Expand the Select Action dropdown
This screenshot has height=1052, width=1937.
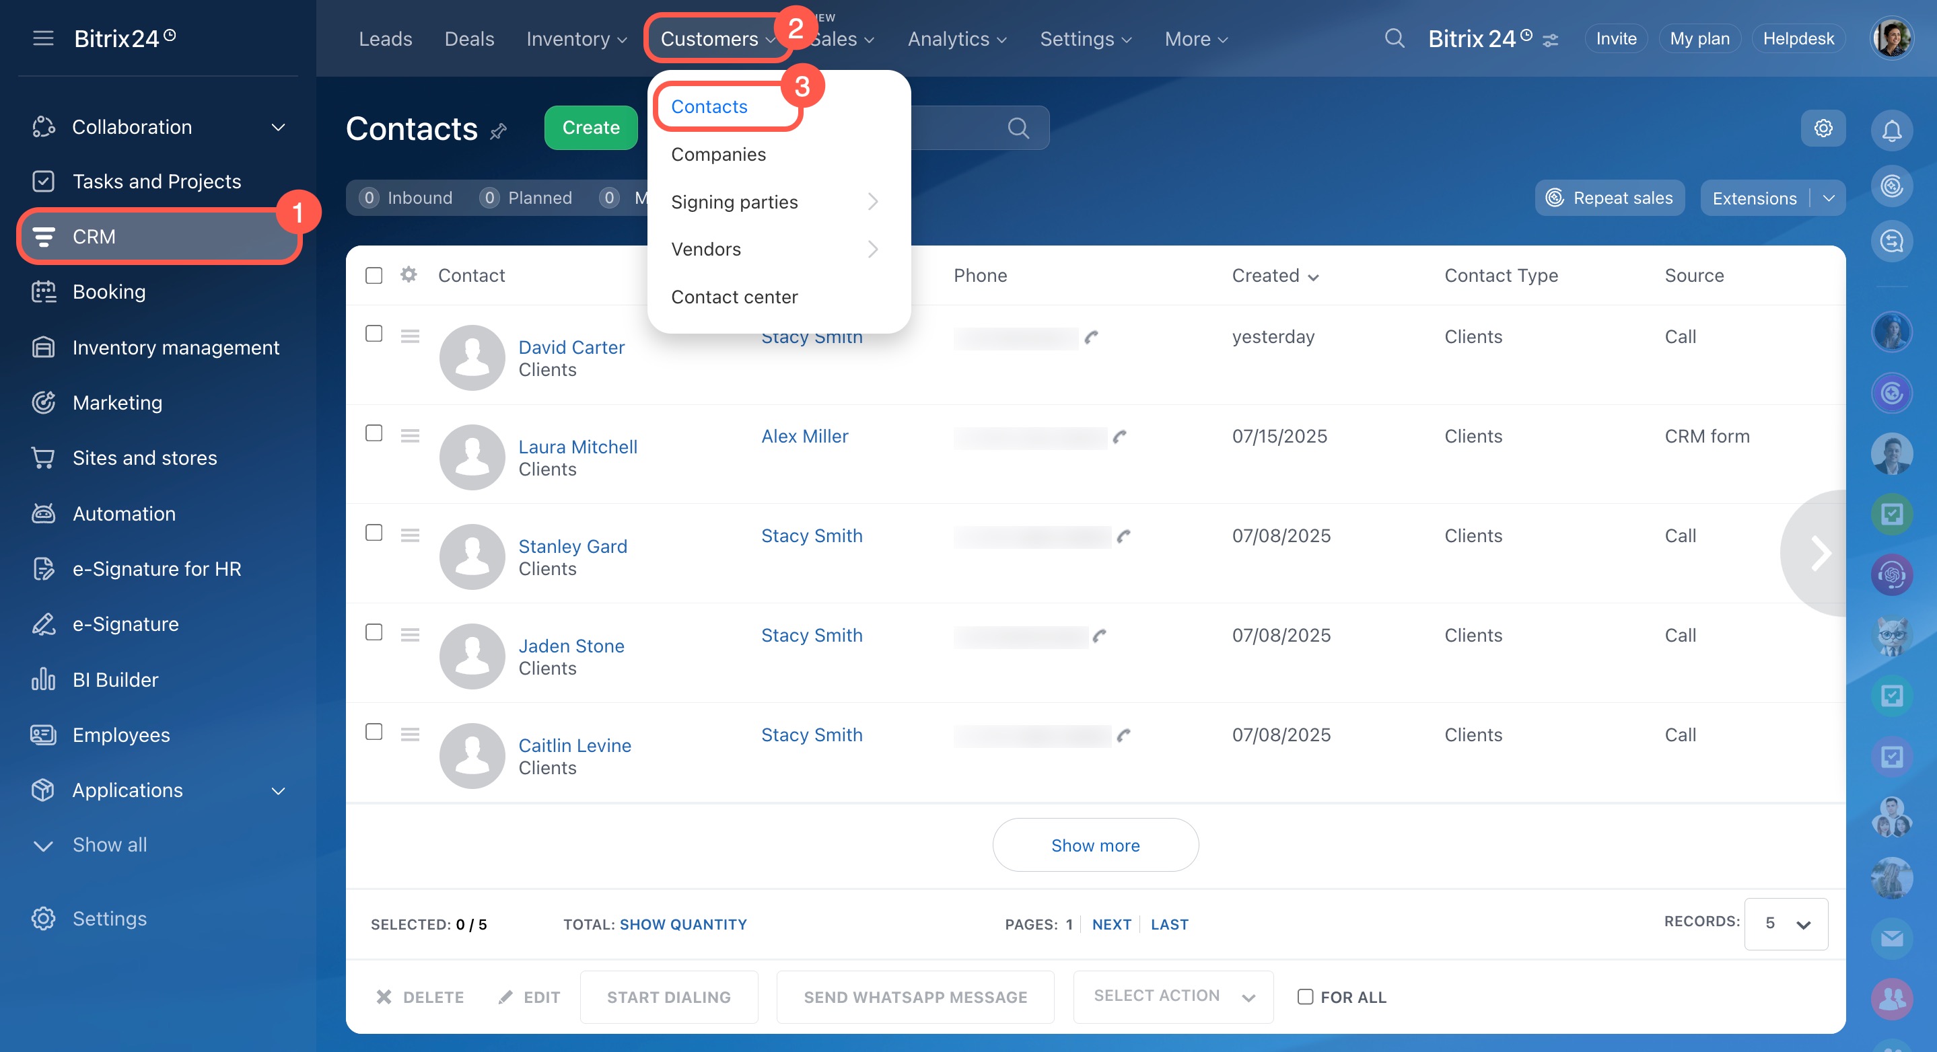click(x=1172, y=996)
